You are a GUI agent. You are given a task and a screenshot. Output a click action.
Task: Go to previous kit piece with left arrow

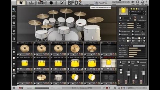click(x=130, y=12)
